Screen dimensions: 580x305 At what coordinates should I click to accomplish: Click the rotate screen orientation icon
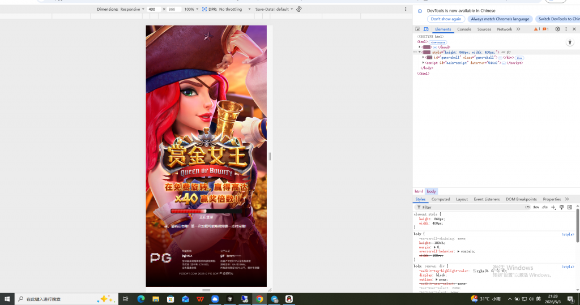[x=299, y=9]
